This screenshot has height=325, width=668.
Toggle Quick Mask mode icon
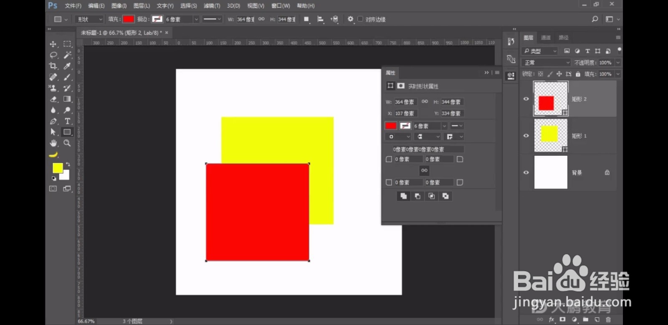[x=53, y=189]
